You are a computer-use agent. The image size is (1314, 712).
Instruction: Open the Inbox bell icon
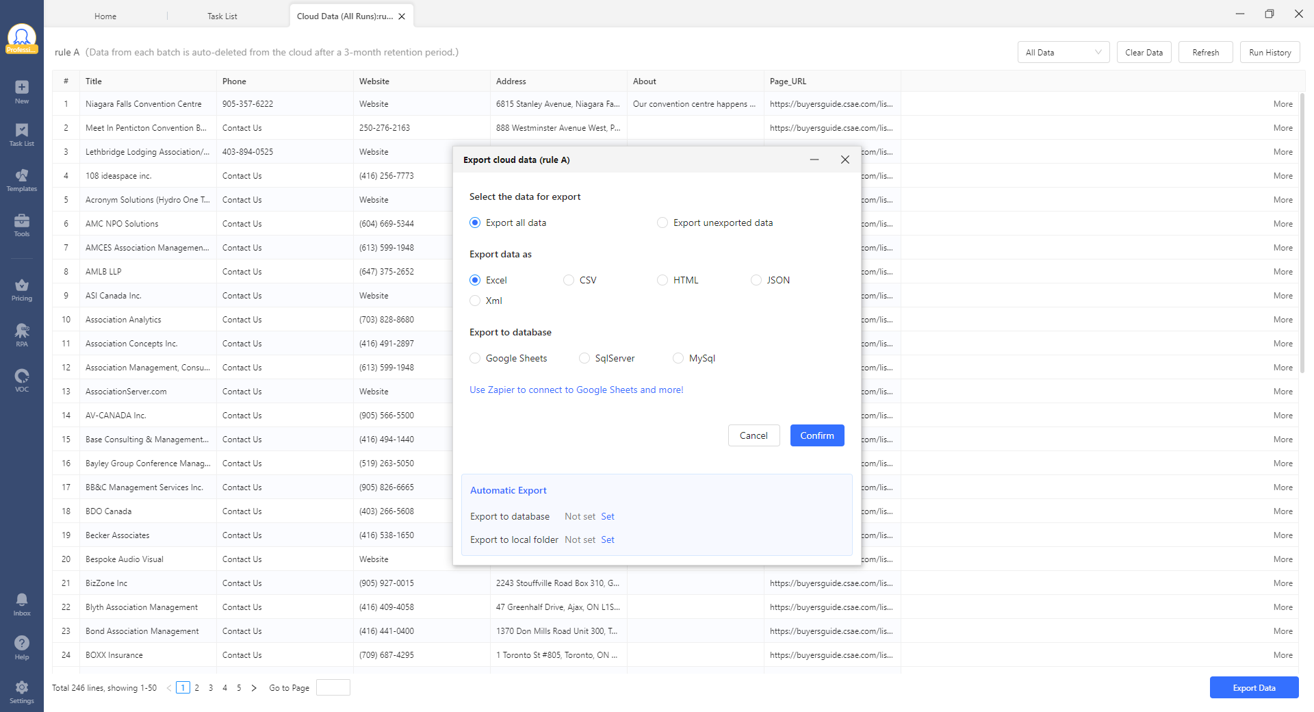tap(22, 604)
